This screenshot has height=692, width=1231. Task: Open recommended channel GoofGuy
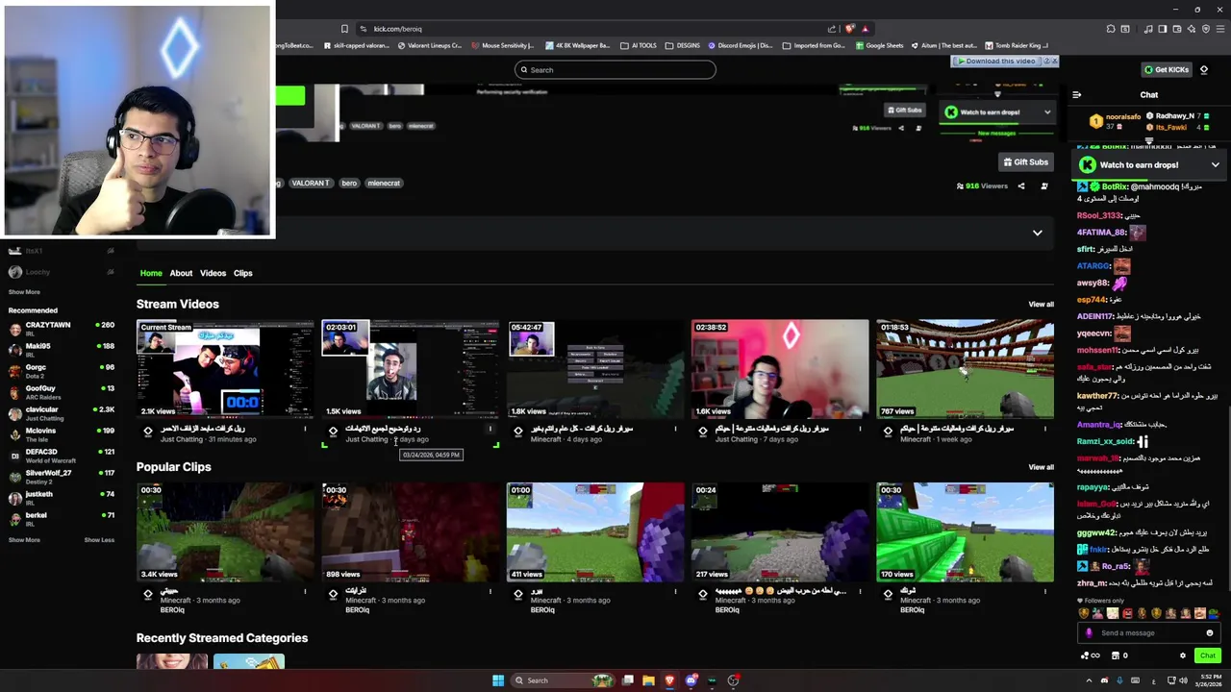tap(62, 392)
